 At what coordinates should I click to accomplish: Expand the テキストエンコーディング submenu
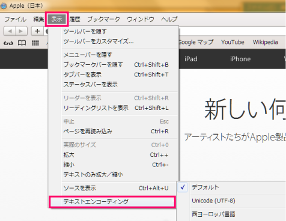(x=112, y=202)
